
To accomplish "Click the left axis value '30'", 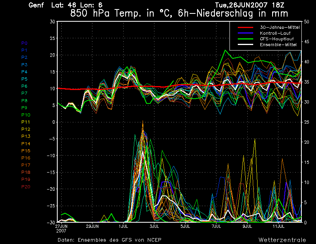I will [x=53, y=22].
